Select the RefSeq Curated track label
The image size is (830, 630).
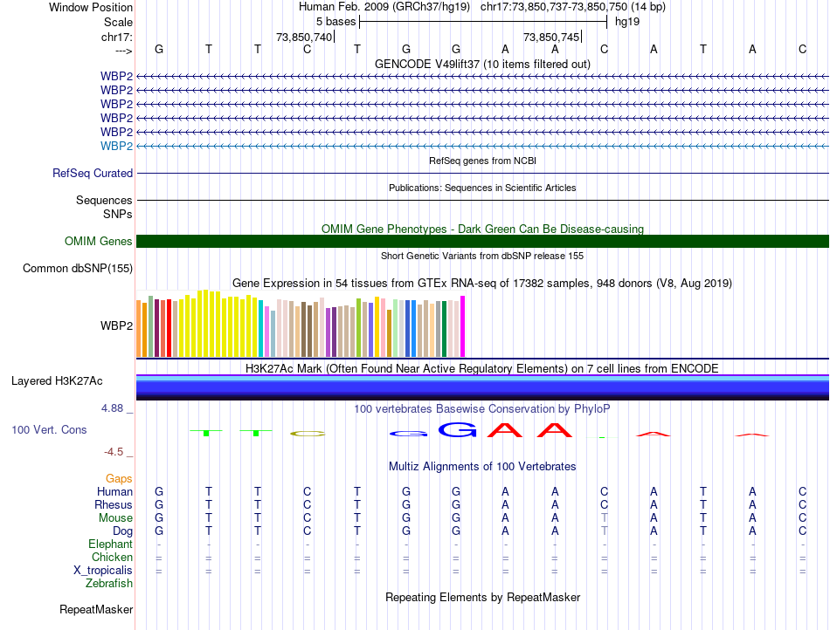(93, 174)
